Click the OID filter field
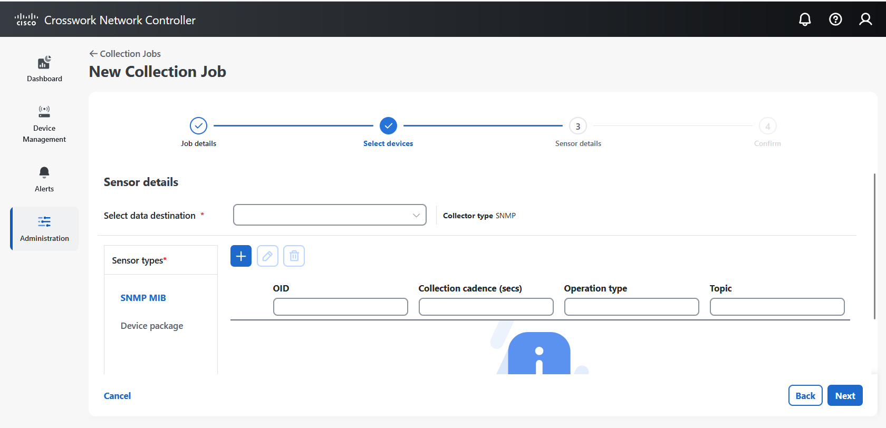Viewport: 886px width, 428px height. pos(341,307)
